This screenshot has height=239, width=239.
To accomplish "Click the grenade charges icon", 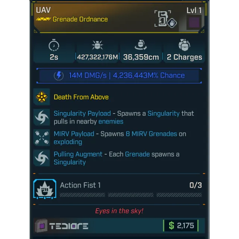I will [184, 45].
